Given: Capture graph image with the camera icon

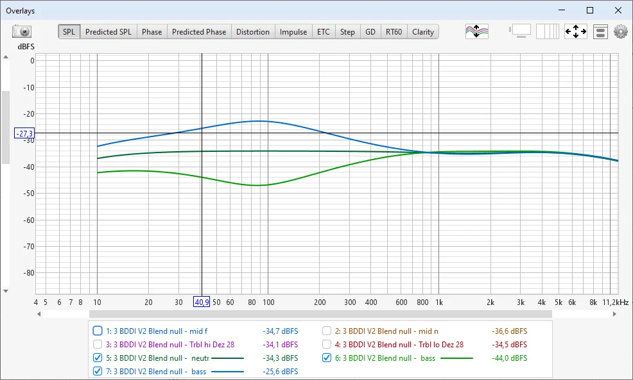Looking at the screenshot, I should (22, 31).
